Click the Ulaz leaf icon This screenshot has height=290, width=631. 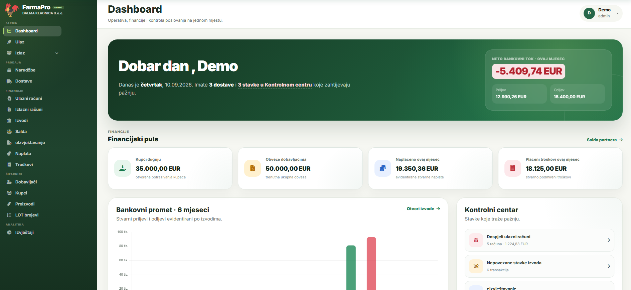tap(9, 42)
